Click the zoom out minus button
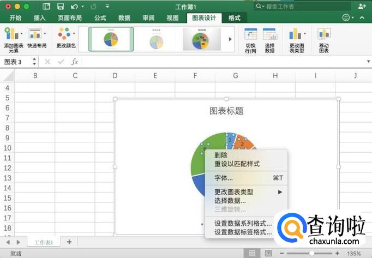Screen dimensions: 372x258 tap(281, 254)
